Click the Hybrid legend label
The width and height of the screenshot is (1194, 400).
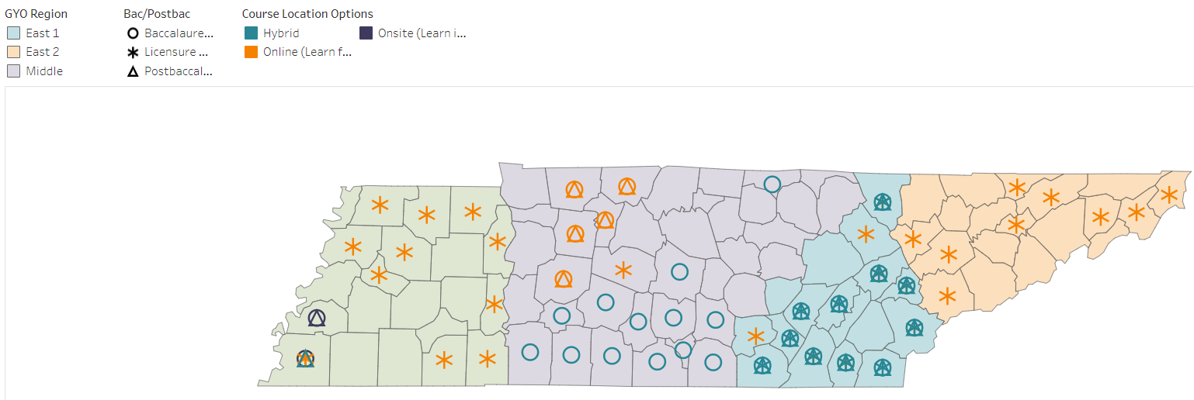click(281, 33)
